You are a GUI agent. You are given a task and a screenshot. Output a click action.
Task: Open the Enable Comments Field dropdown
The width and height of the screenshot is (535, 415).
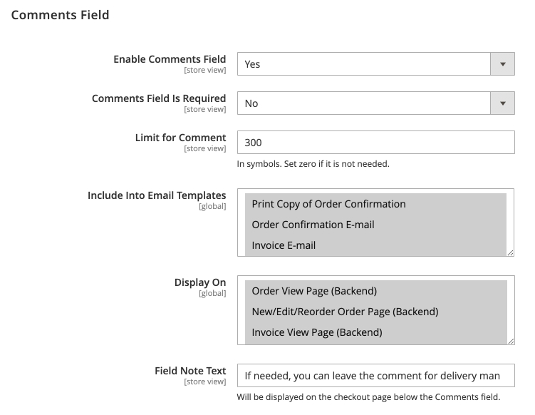point(363,64)
